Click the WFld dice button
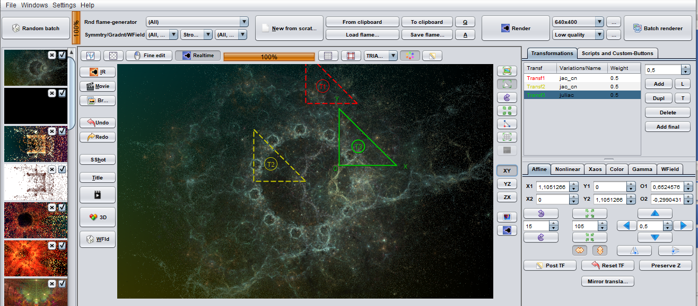Viewport: 698px width, 306px height. [x=97, y=239]
